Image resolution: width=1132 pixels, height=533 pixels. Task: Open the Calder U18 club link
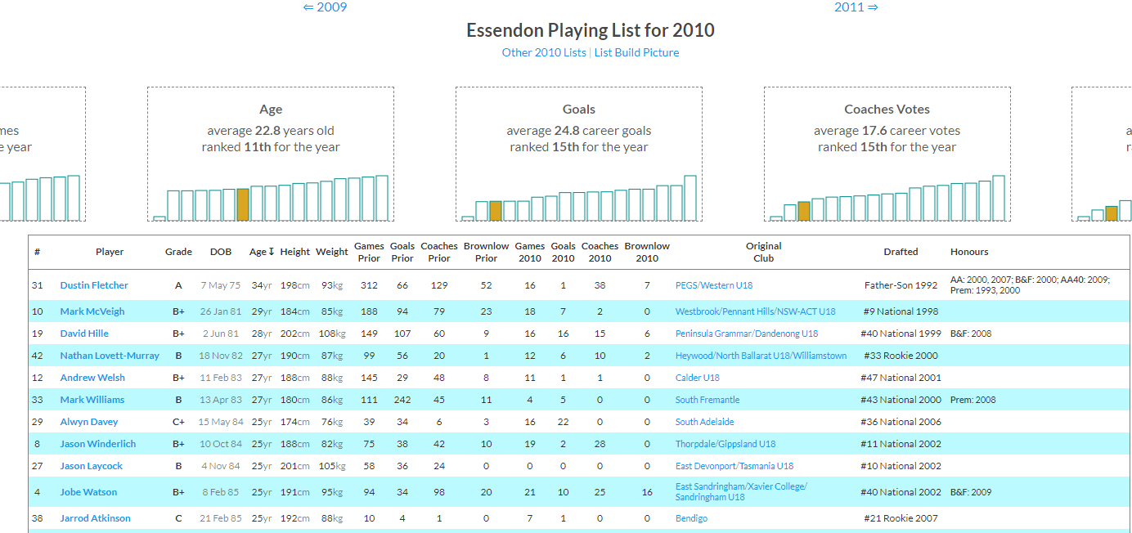pos(698,378)
